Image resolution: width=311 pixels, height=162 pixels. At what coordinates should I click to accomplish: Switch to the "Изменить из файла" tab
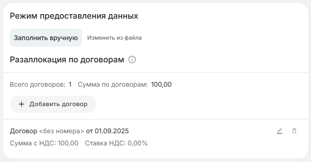(x=114, y=38)
